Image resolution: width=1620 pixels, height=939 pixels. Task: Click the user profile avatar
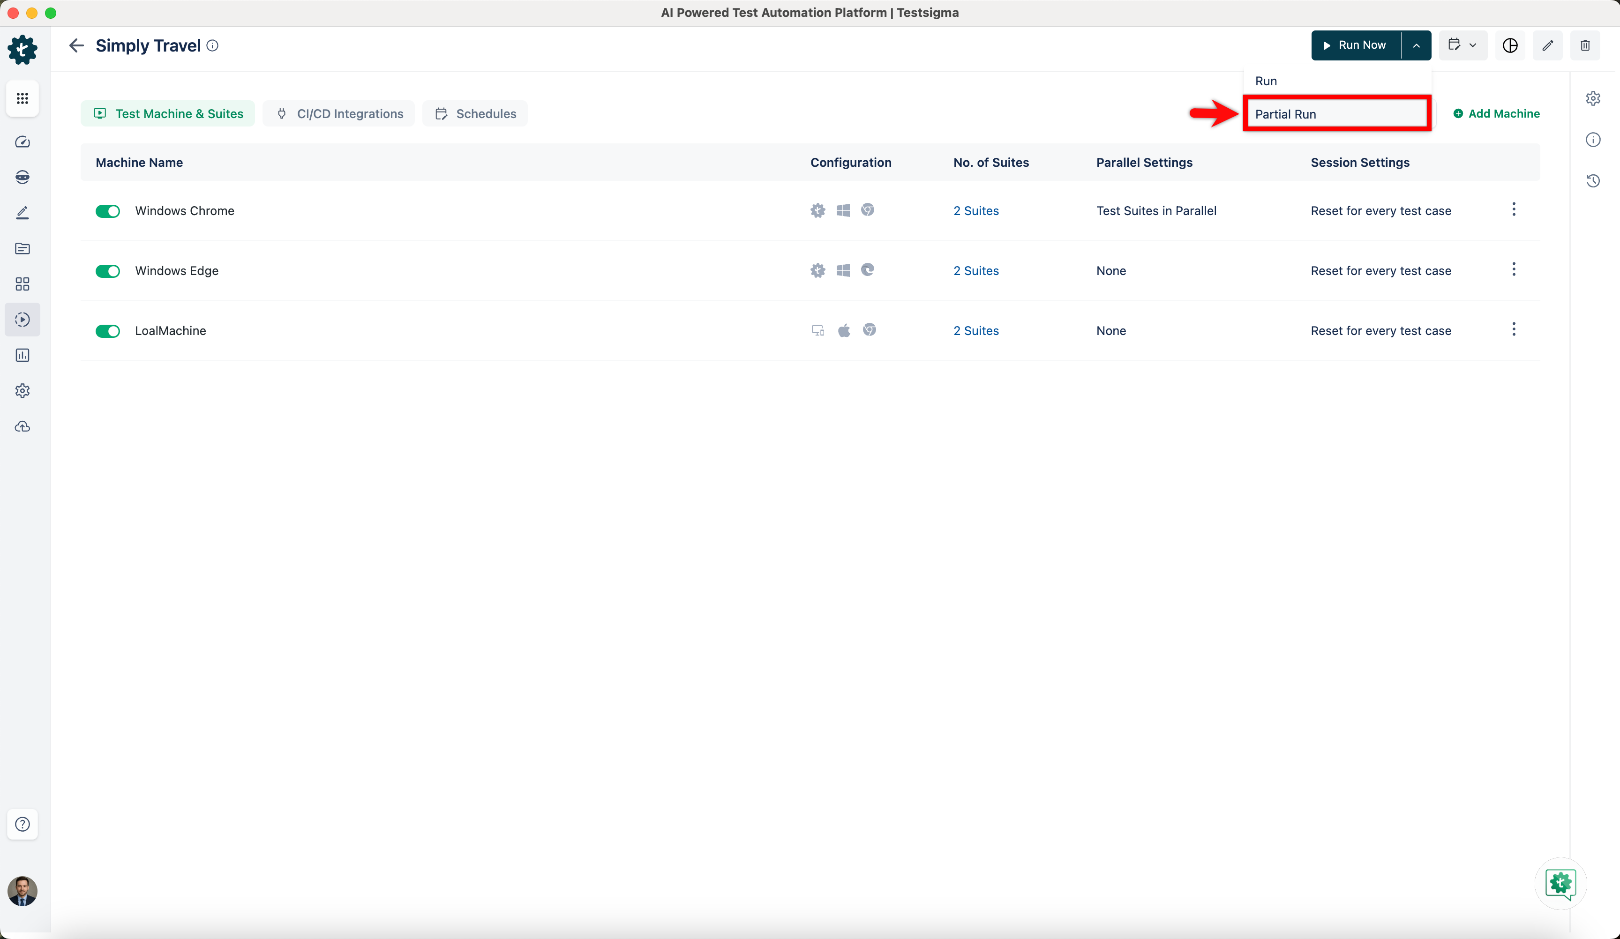[22, 891]
